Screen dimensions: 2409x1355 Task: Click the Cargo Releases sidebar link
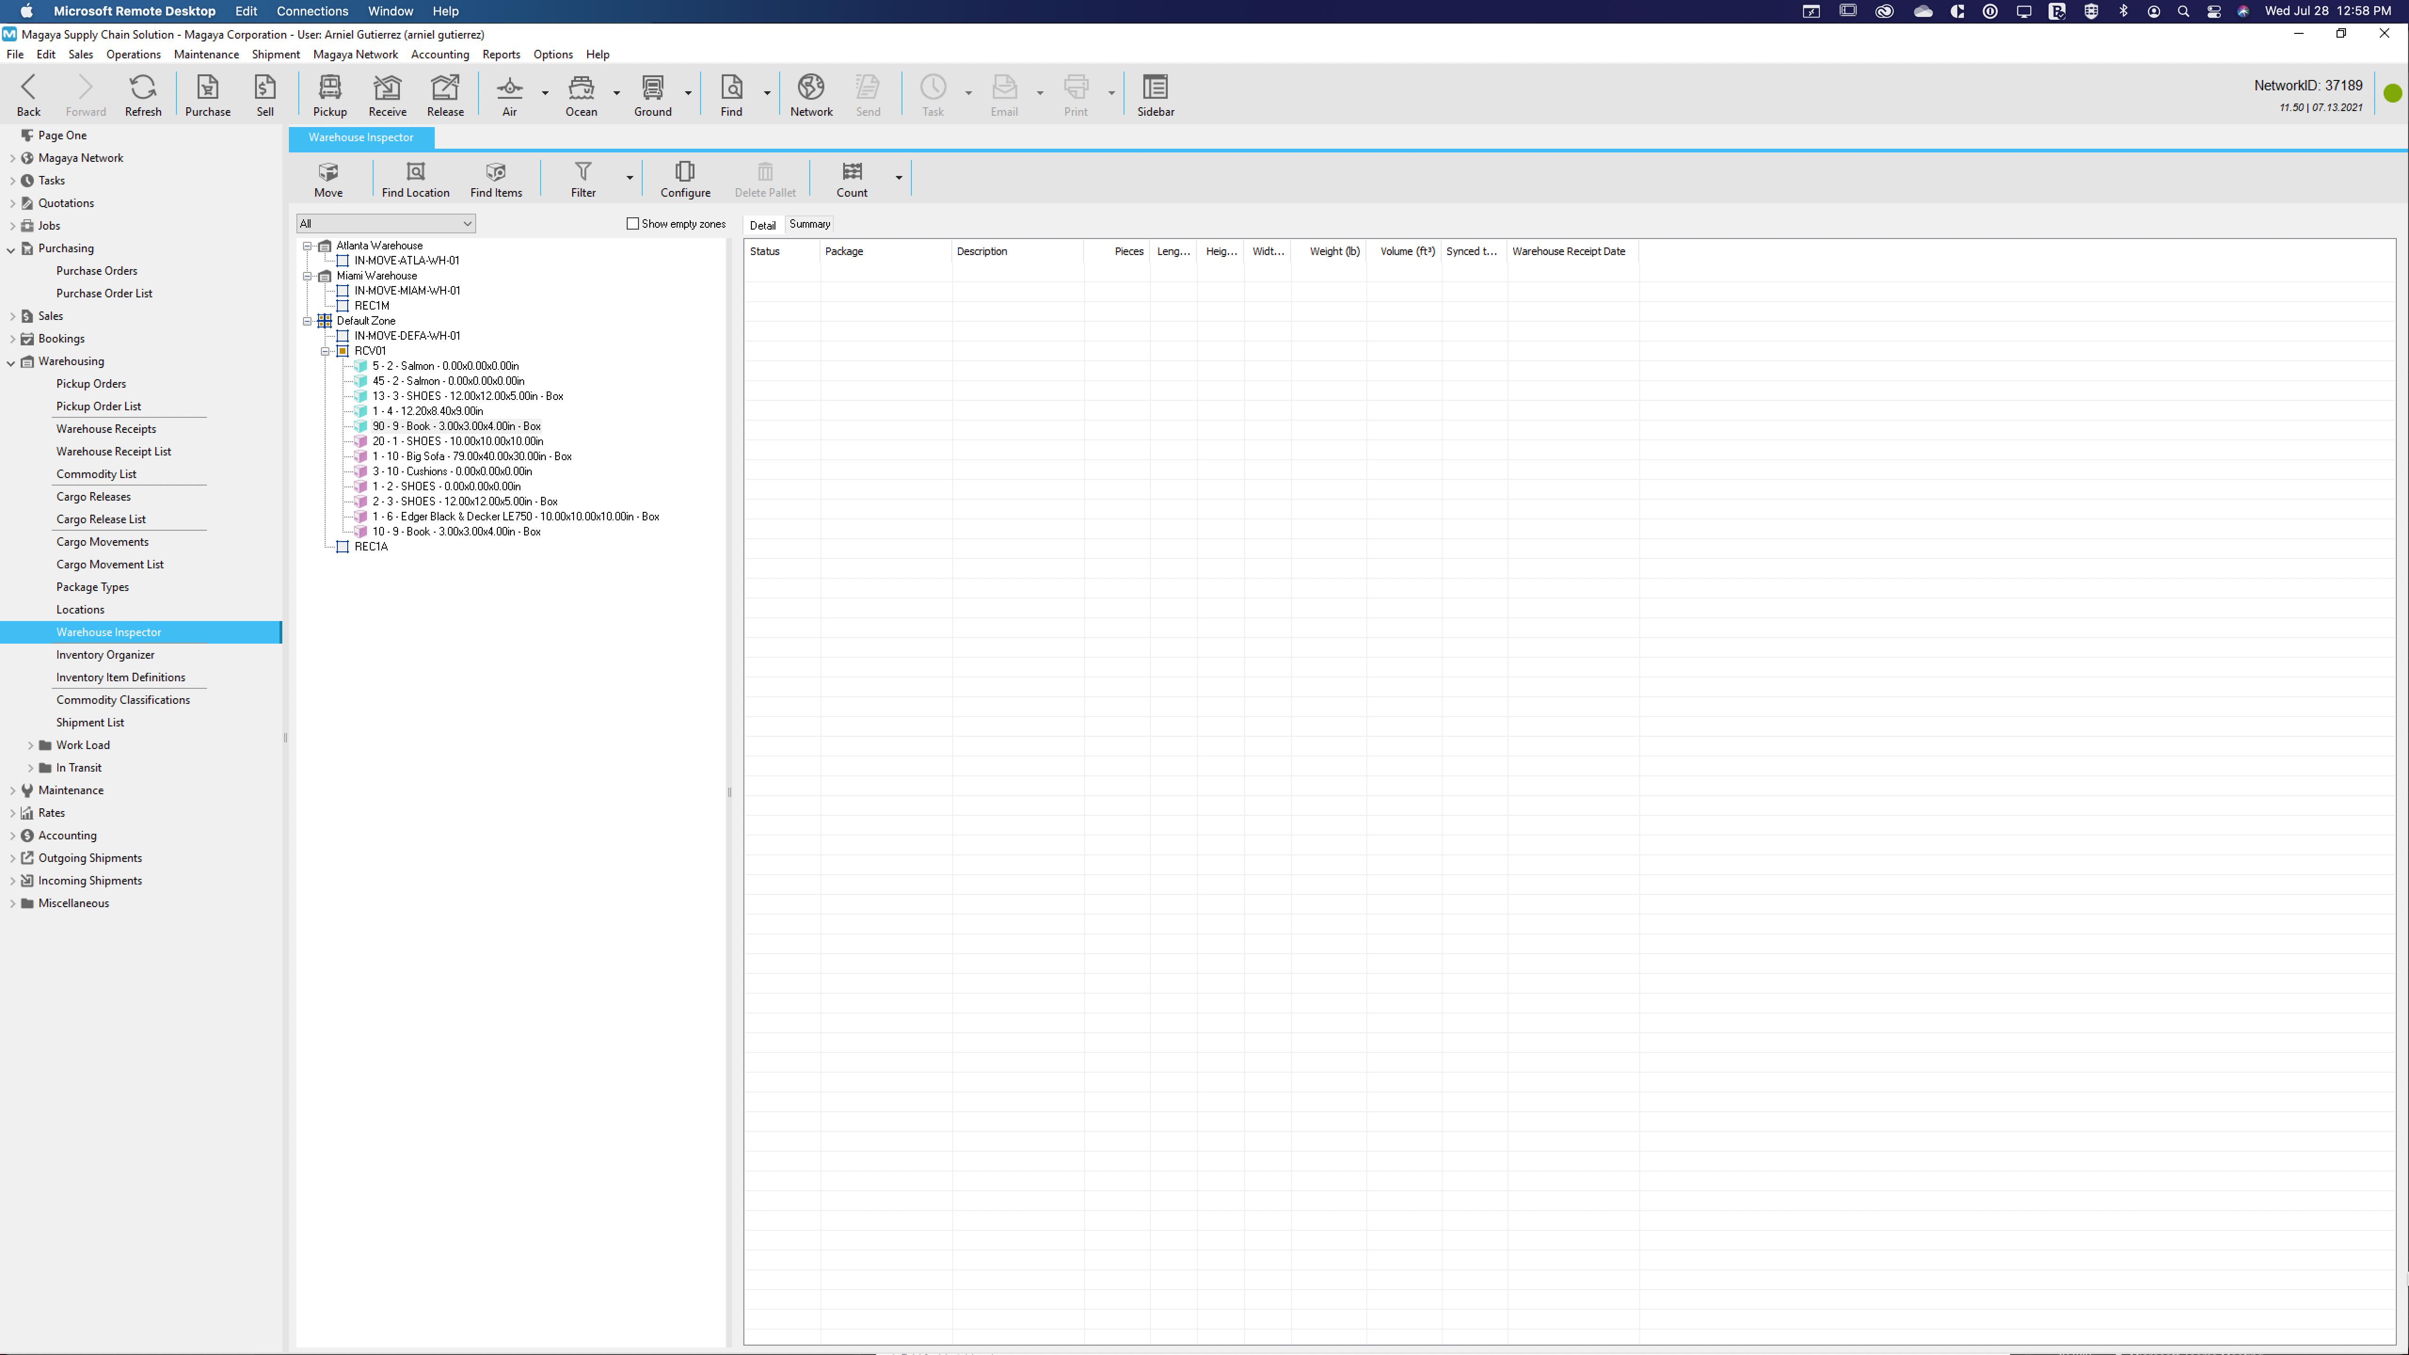click(x=94, y=496)
